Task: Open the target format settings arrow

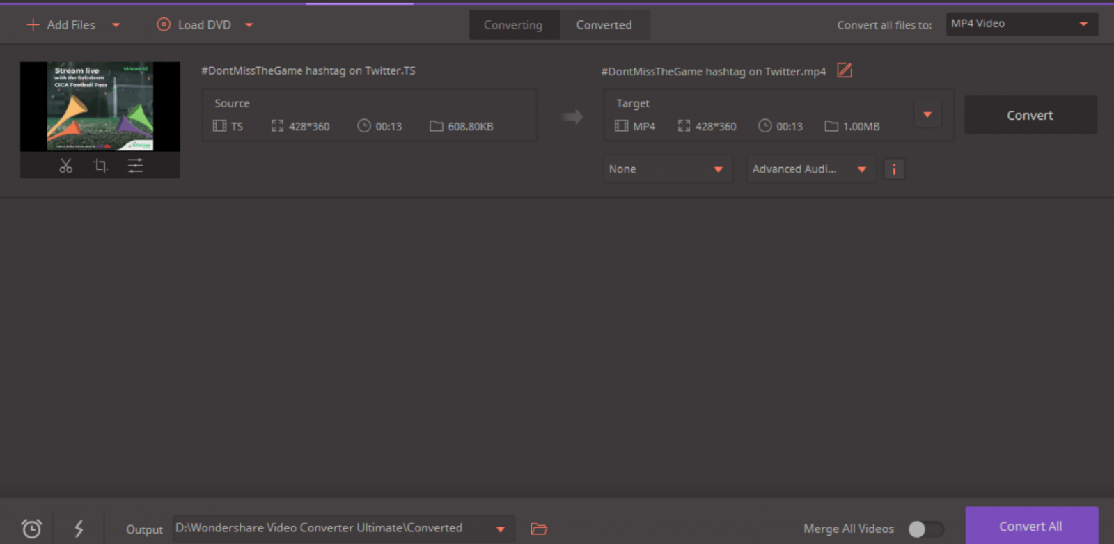Action: [x=927, y=115]
